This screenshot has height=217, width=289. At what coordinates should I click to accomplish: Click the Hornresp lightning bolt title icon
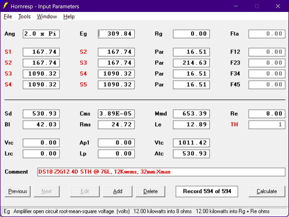tap(5, 6)
